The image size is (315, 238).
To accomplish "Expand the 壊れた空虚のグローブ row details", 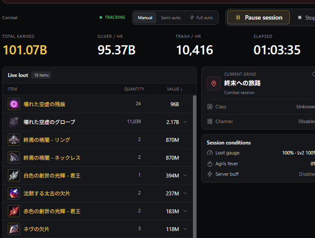I will coord(185,122).
